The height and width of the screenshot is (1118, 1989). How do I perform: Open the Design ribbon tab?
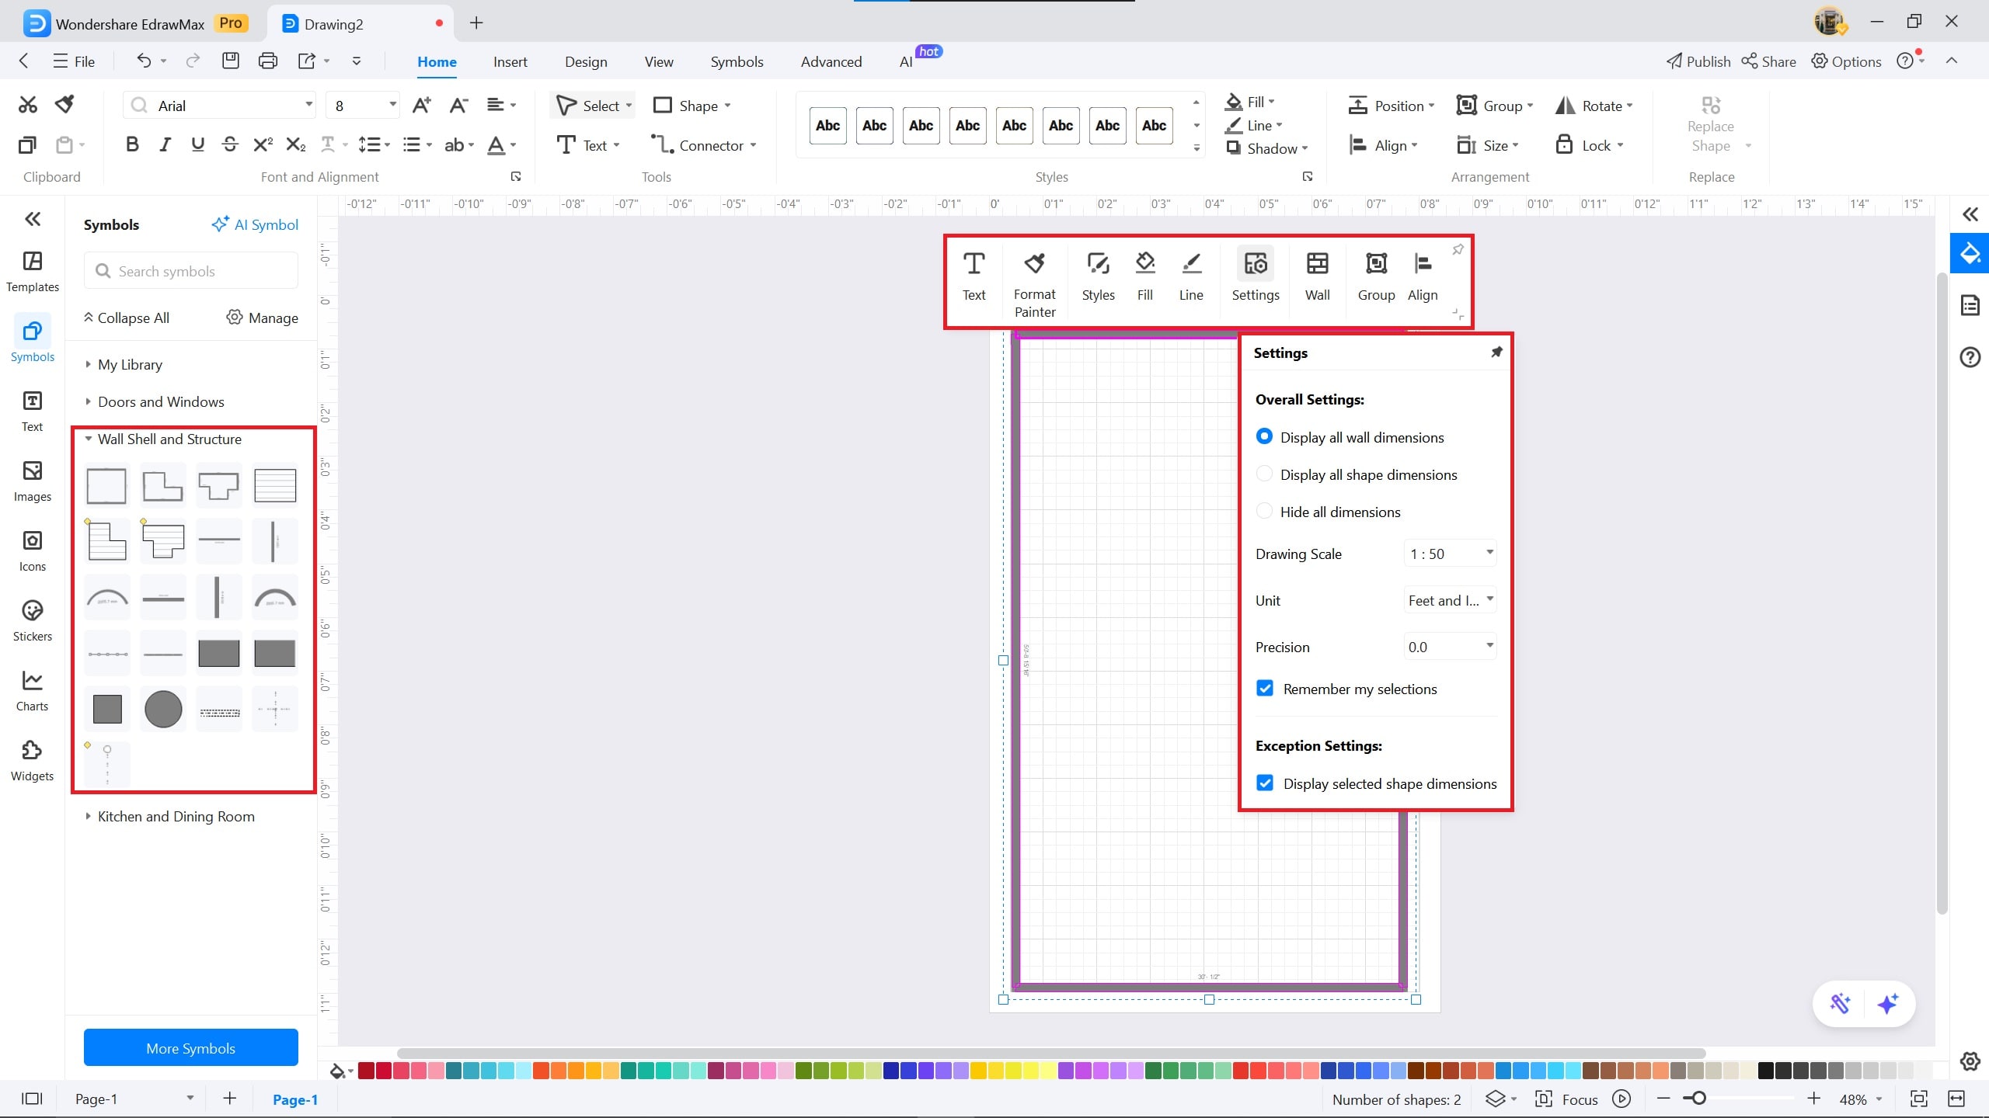(x=586, y=61)
